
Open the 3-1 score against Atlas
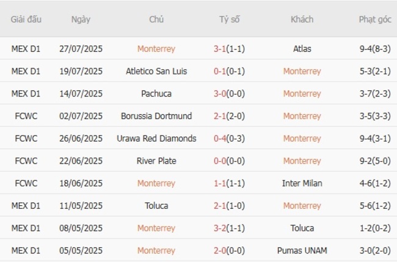pos(220,49)
